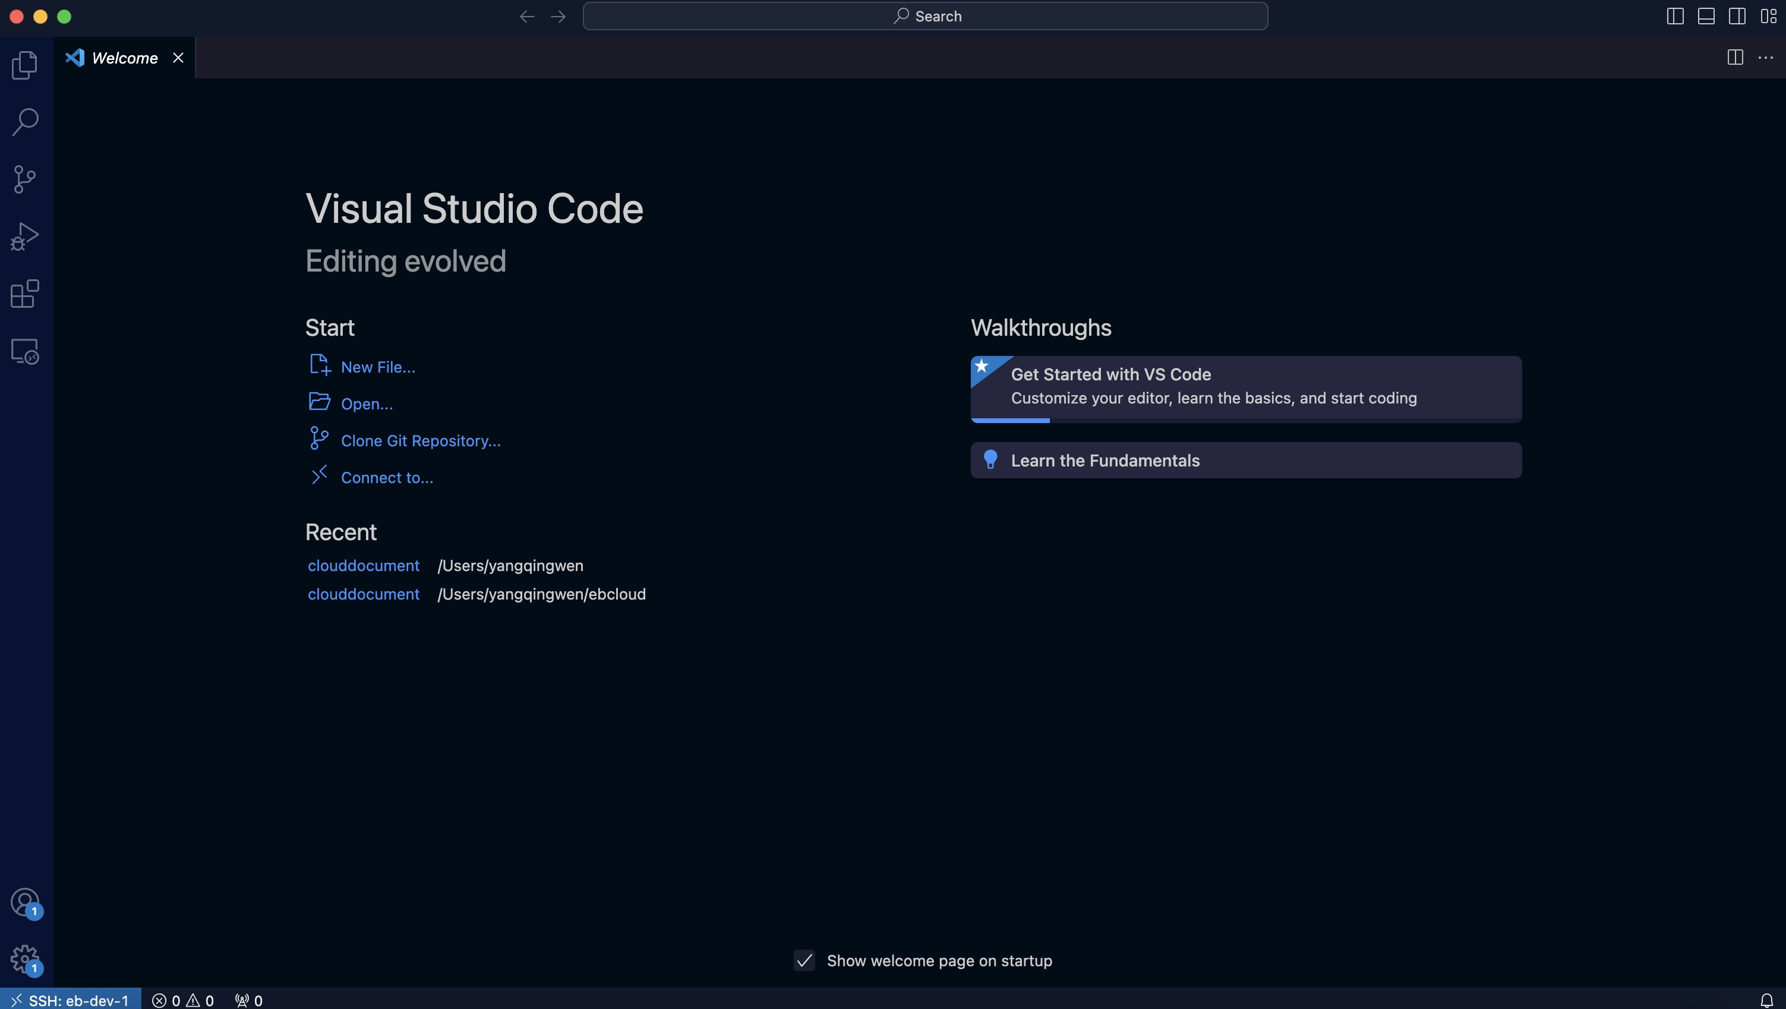Toggle the bottom panel layout button
The width and height of the screenshot is (1786, 1009).
1706,16
